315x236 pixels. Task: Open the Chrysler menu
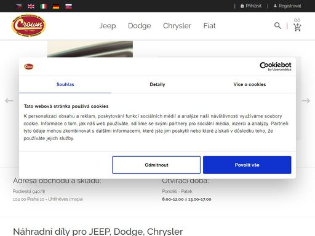(x=177, y=26)
